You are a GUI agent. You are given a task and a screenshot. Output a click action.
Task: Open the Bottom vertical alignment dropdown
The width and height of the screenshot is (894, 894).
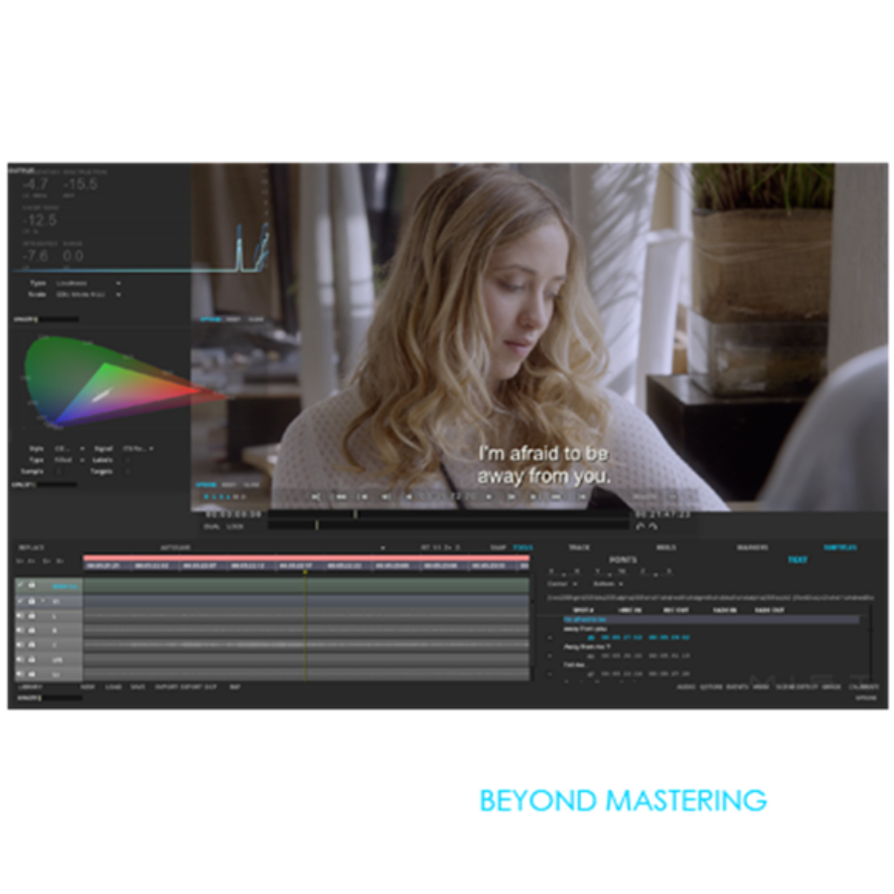[608, 584]
